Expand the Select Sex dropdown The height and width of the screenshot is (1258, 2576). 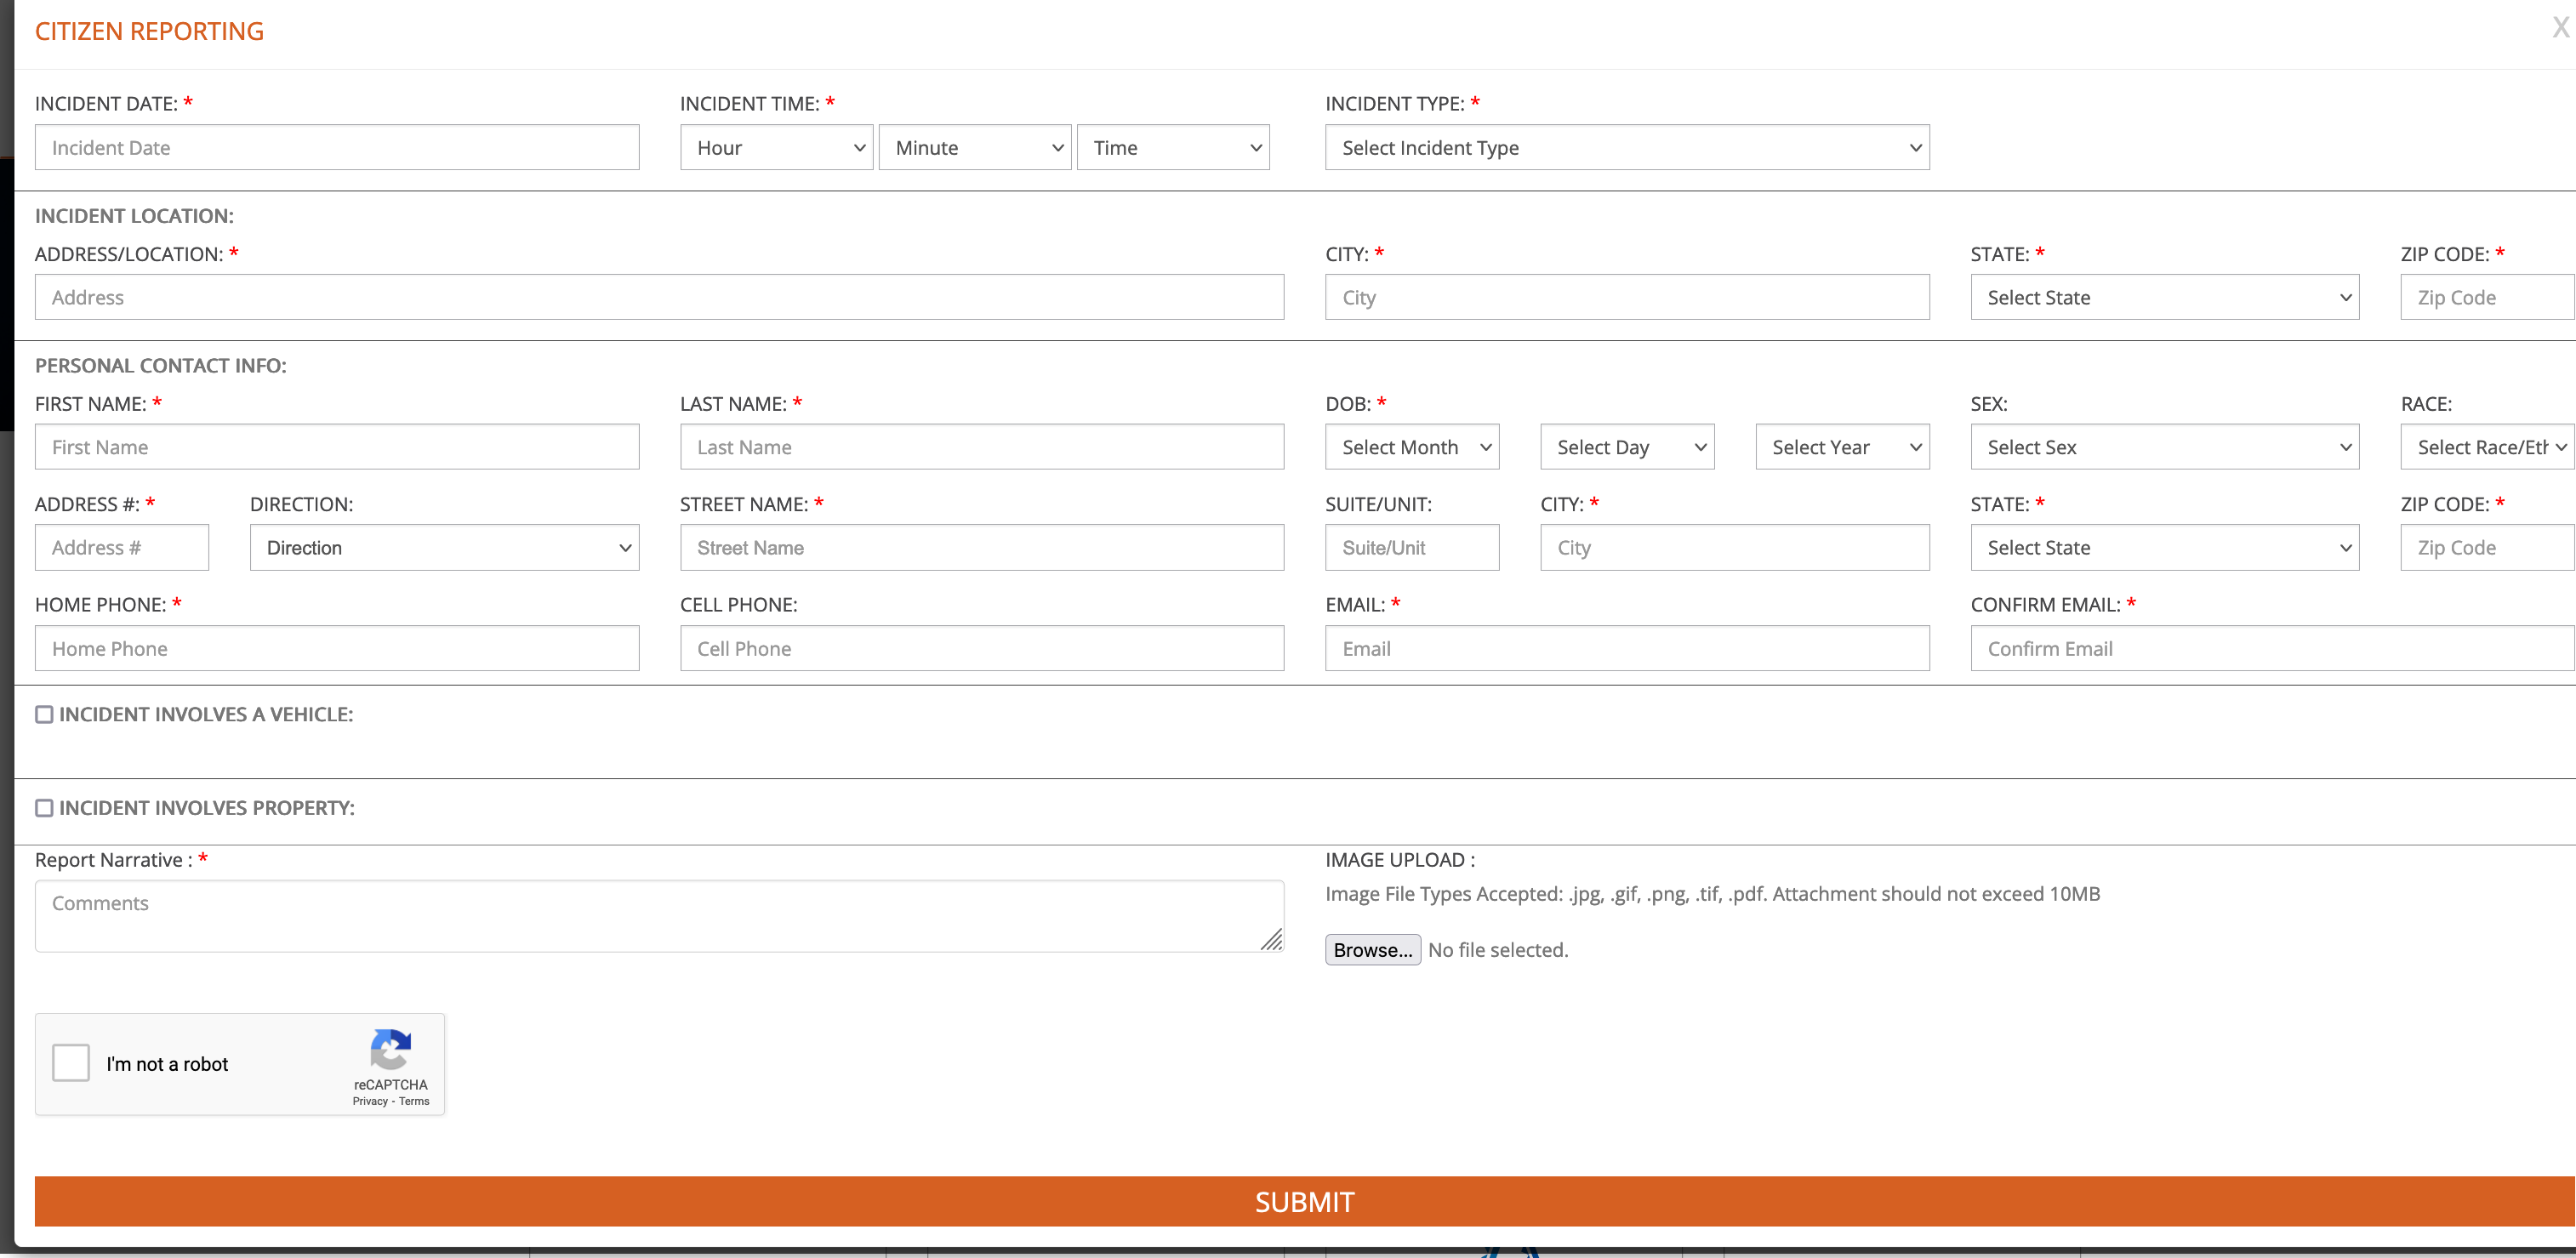[x=2163, y=447]
